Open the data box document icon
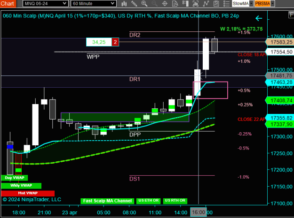 [175, 4]
